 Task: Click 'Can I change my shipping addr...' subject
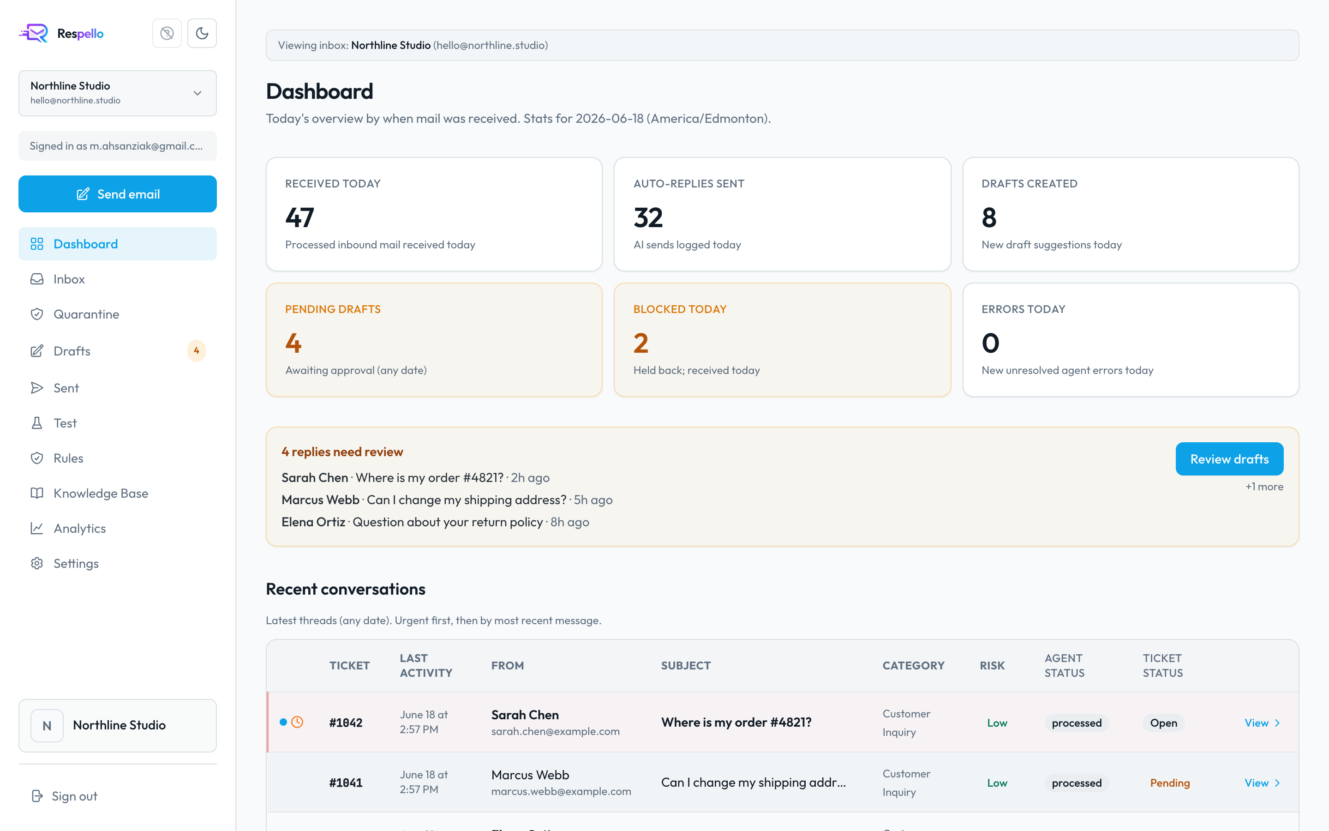(x=754, y=782)
